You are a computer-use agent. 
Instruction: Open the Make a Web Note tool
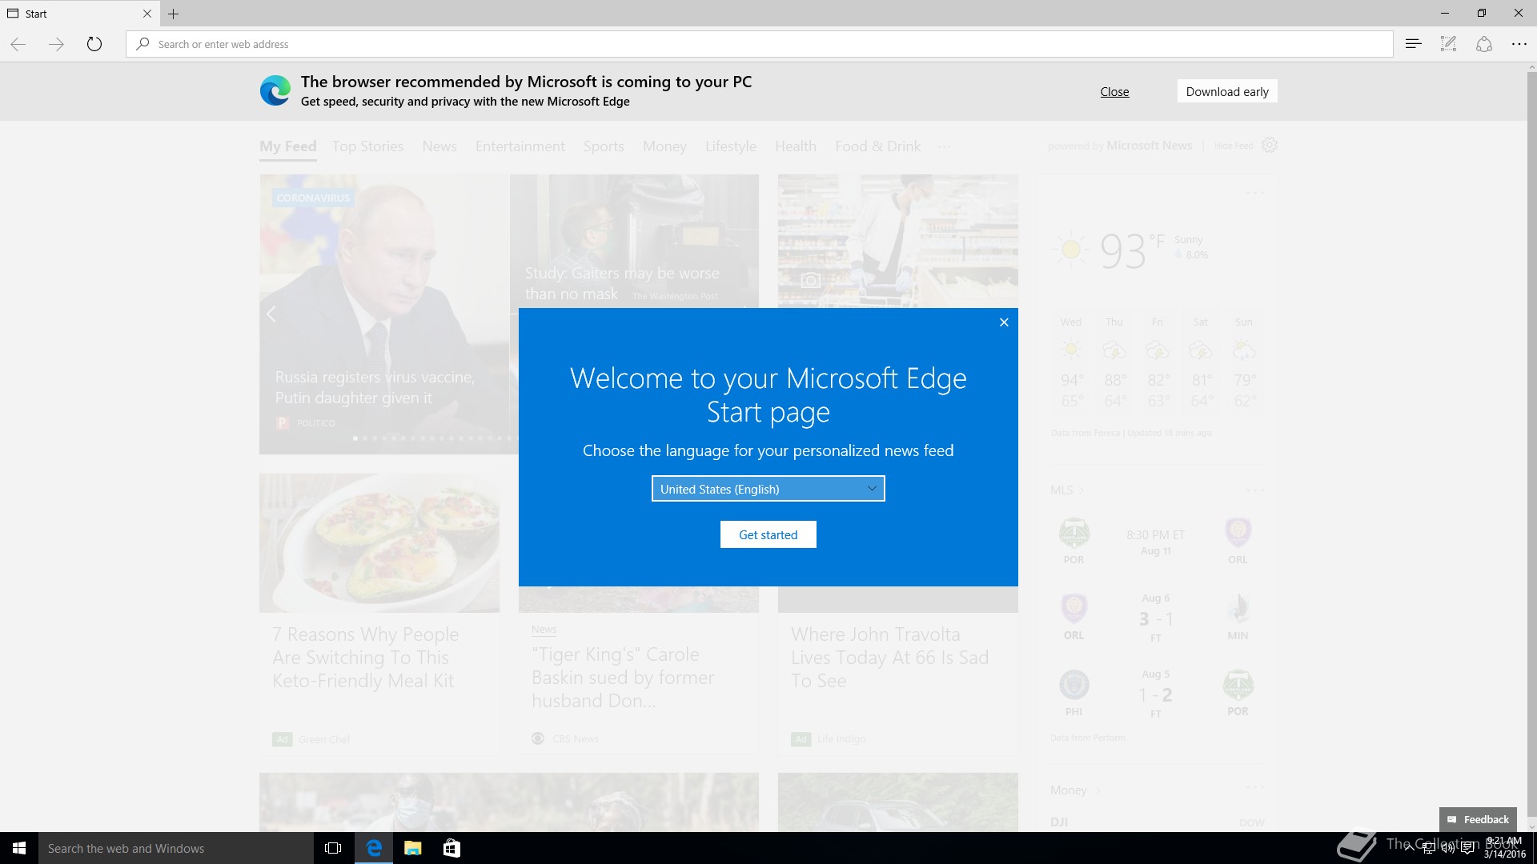[x=1448, y=44]
